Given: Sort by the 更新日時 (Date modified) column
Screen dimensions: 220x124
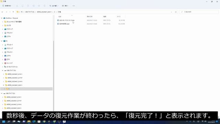Looking at the screenshot, I should click(89, 17).
